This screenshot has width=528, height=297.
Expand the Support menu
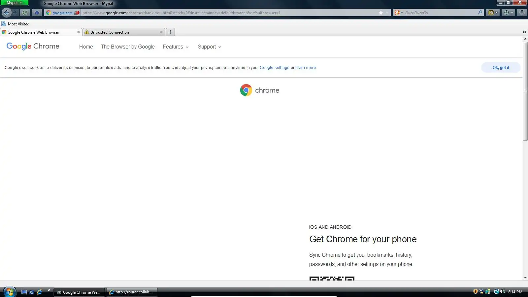[209, 47]
